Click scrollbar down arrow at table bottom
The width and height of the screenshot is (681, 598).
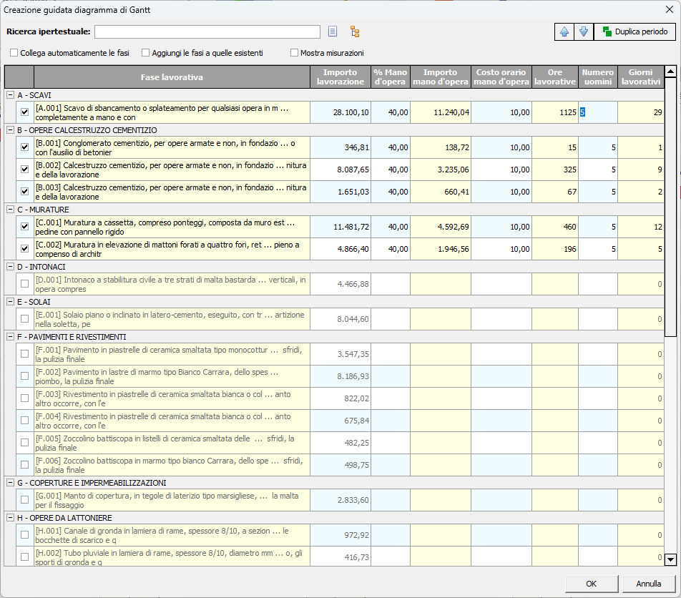coord(670,559)
